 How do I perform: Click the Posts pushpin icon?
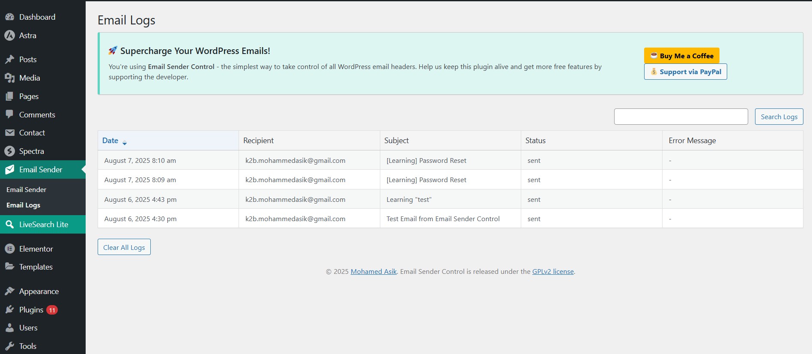pyautogui.click(x=9, y=60)
